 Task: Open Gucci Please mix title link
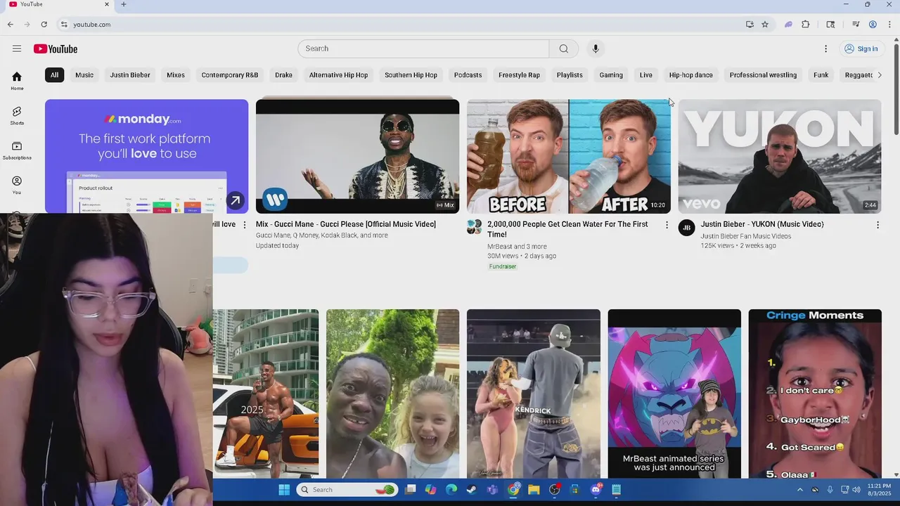coord(346,224)
